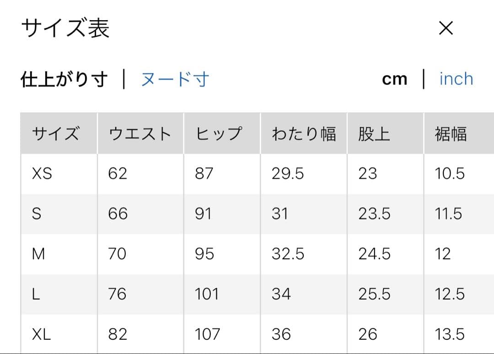The height and width of the screenshot is (354, 494).
Task: Select the XL size row label
Action: pyautogui.click(x=42, y=334)
